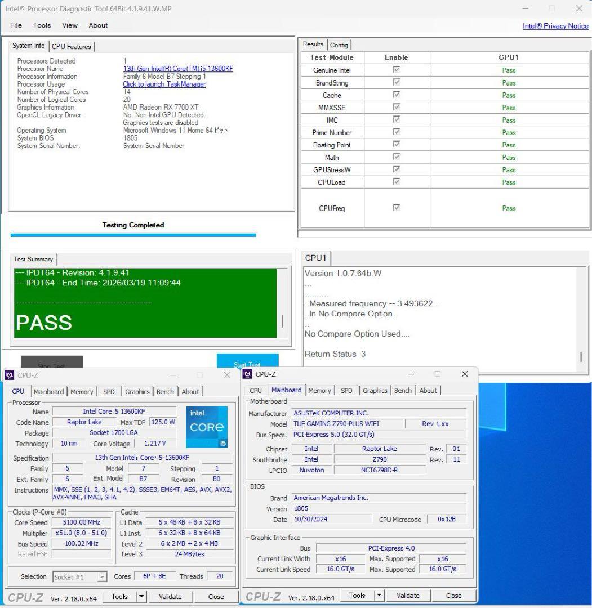Click the TUF GAMING Z790-PLUS WIFI model field
This screenshot has height=608, width=592.
click(348, 424)
